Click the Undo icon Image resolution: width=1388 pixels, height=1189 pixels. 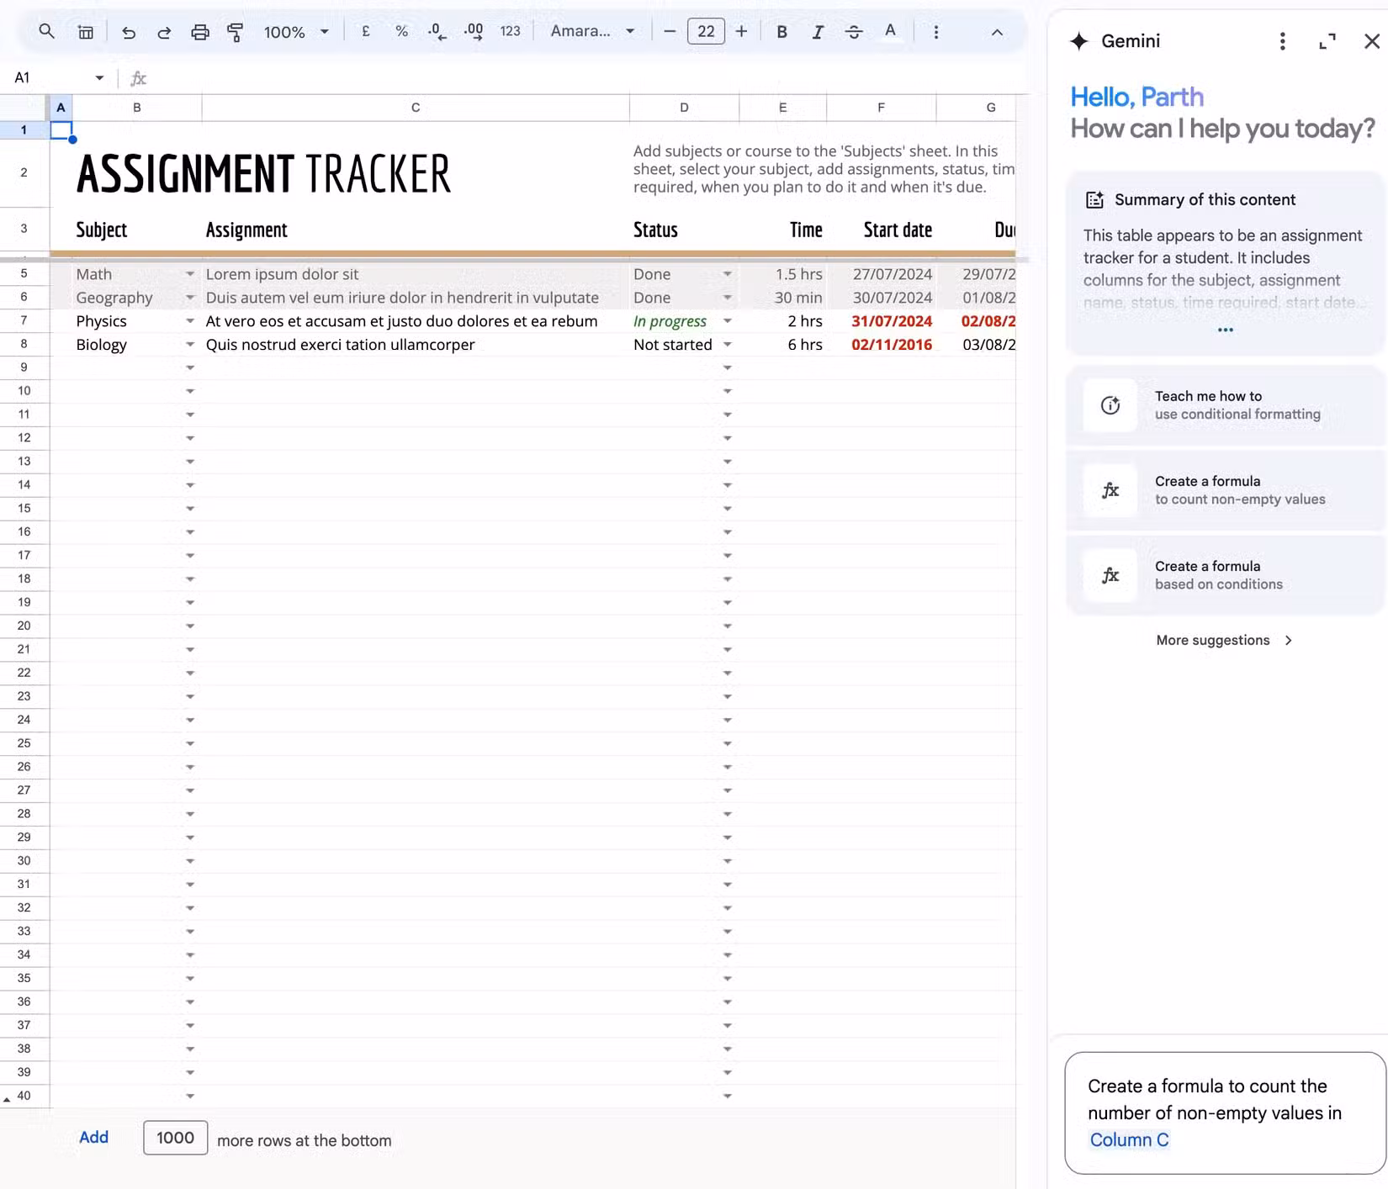click(128, 31)
